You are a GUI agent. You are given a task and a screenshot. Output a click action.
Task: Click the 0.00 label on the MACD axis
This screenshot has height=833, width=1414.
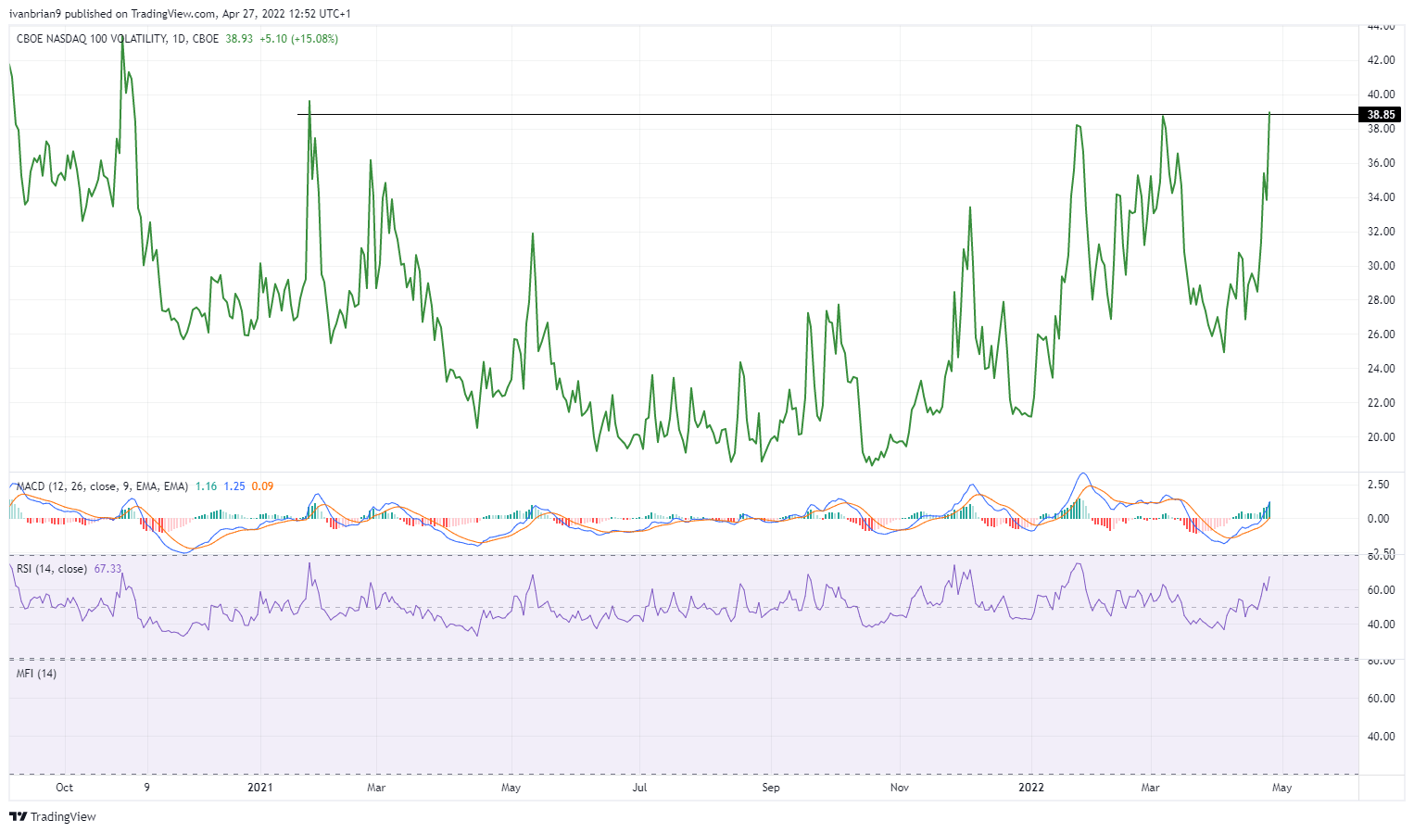(1378, 519)
